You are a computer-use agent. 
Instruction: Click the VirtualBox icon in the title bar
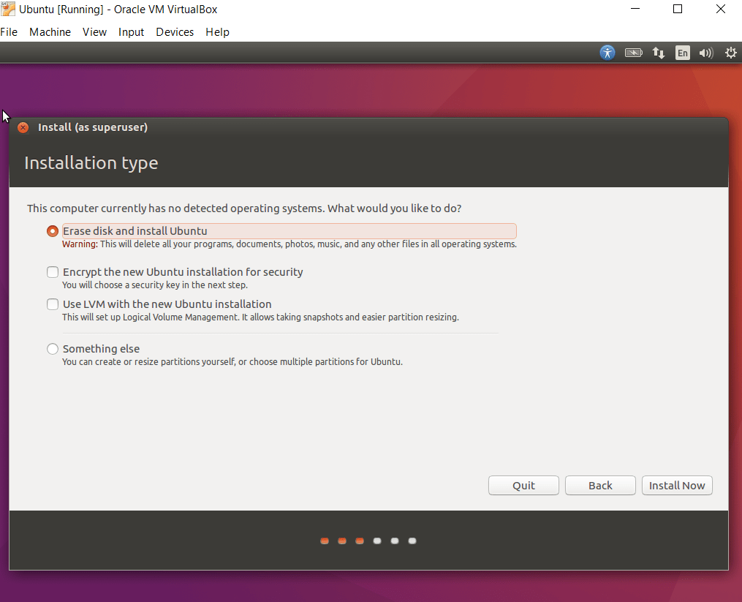8,9
